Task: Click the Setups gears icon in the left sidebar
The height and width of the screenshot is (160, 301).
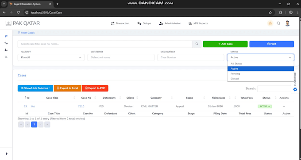Action: pos(6,43)
